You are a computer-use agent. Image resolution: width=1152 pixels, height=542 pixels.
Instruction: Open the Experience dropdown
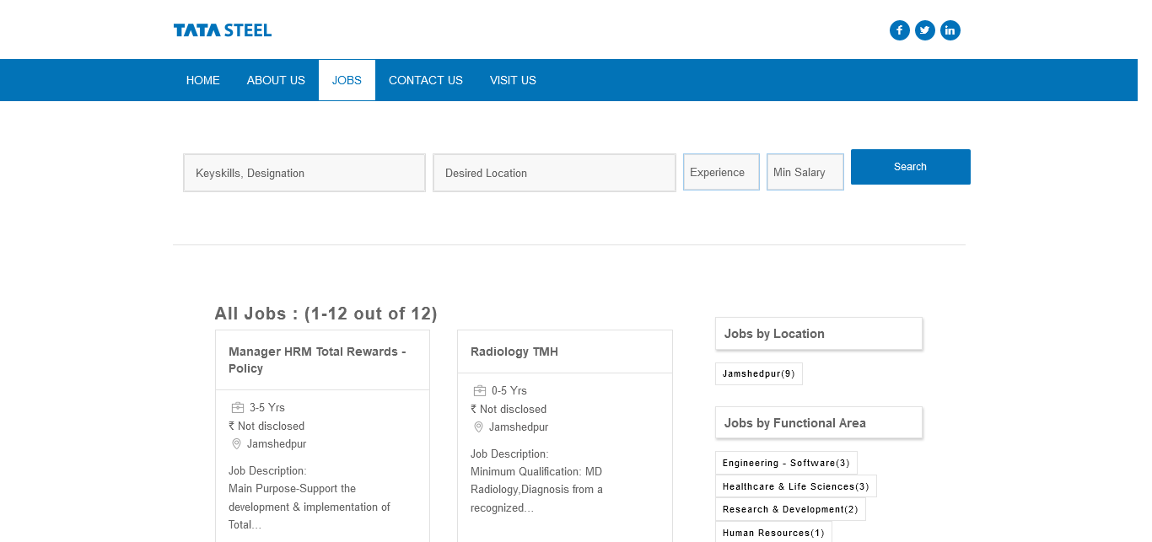click(x=721, y=172)
